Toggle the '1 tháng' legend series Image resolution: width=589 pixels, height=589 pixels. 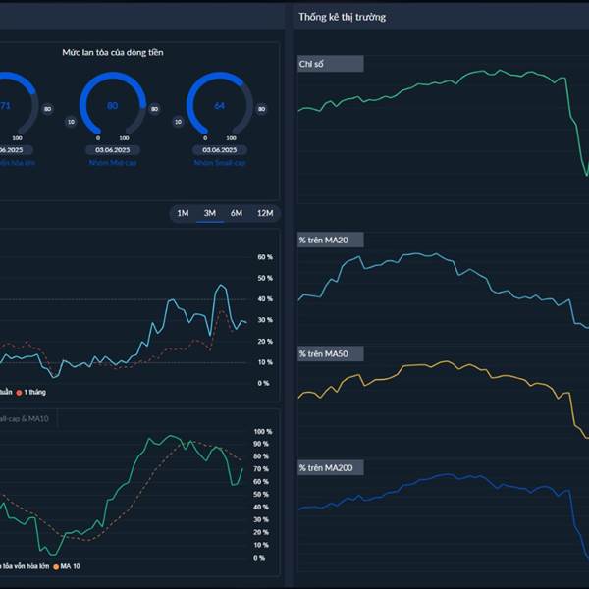click(31, 392)
